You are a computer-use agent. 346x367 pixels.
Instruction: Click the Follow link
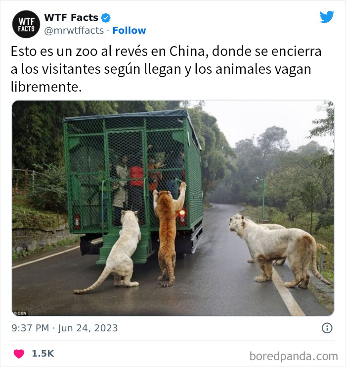click(129, 30)
